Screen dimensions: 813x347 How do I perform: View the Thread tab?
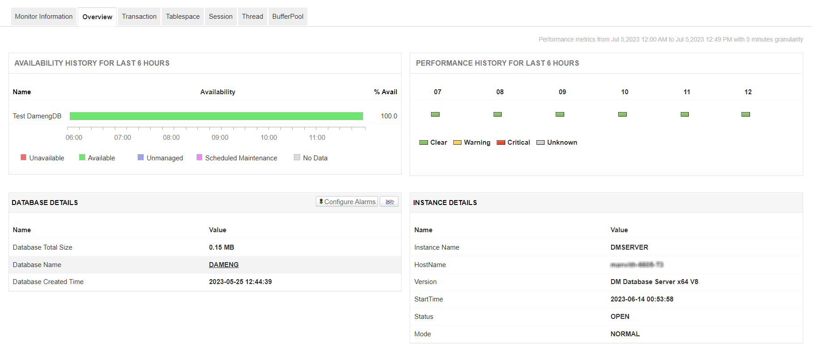click(x=252, y=17)
